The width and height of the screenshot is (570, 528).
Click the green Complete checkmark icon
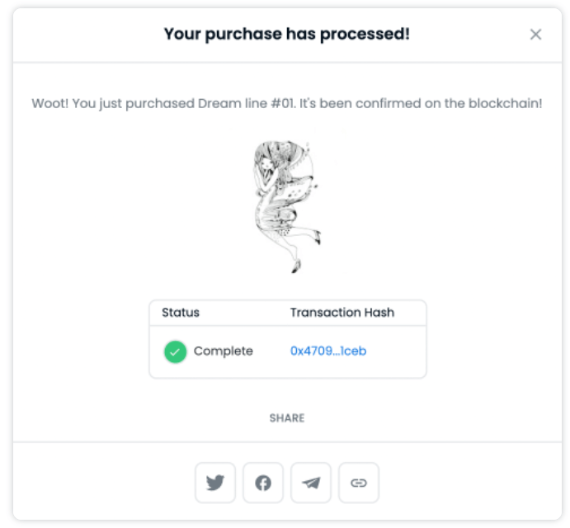175,351
